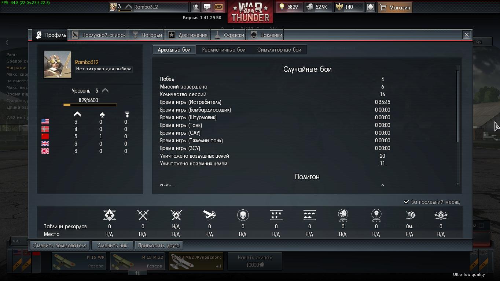This screenshot has width=500, height=281.
Task: Click the Сменить ник button
Action: point(112,246)
